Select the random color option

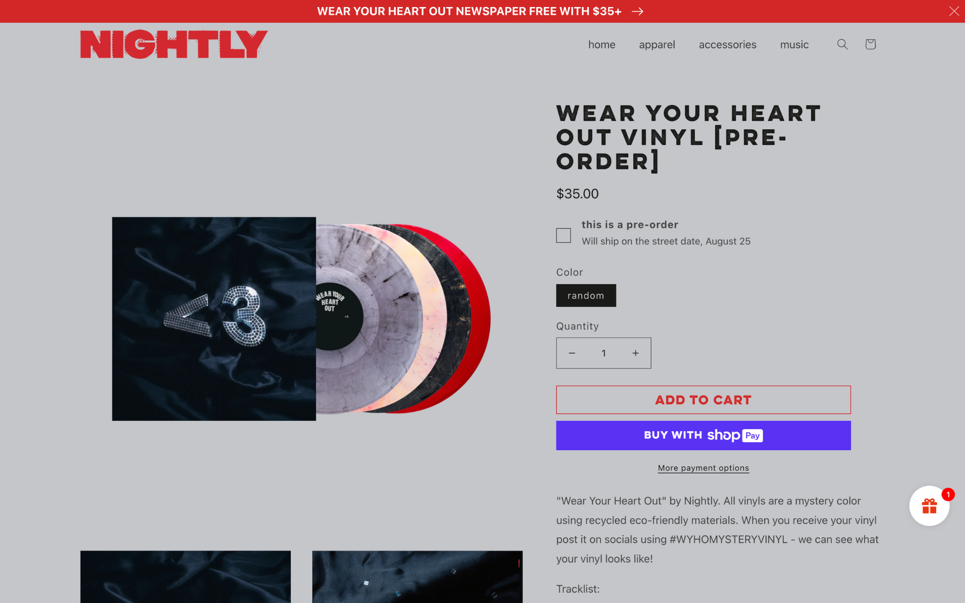(586, 295)
